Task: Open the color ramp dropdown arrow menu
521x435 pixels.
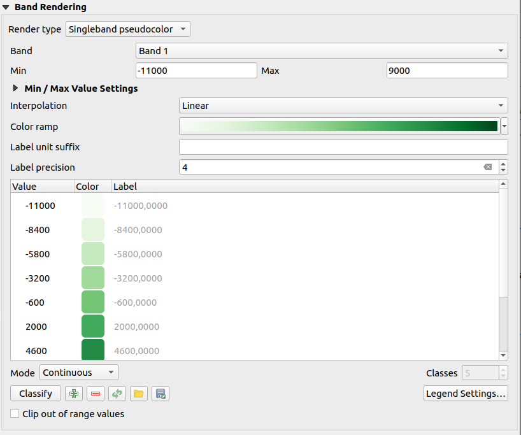Action: [x=504, y=126]
